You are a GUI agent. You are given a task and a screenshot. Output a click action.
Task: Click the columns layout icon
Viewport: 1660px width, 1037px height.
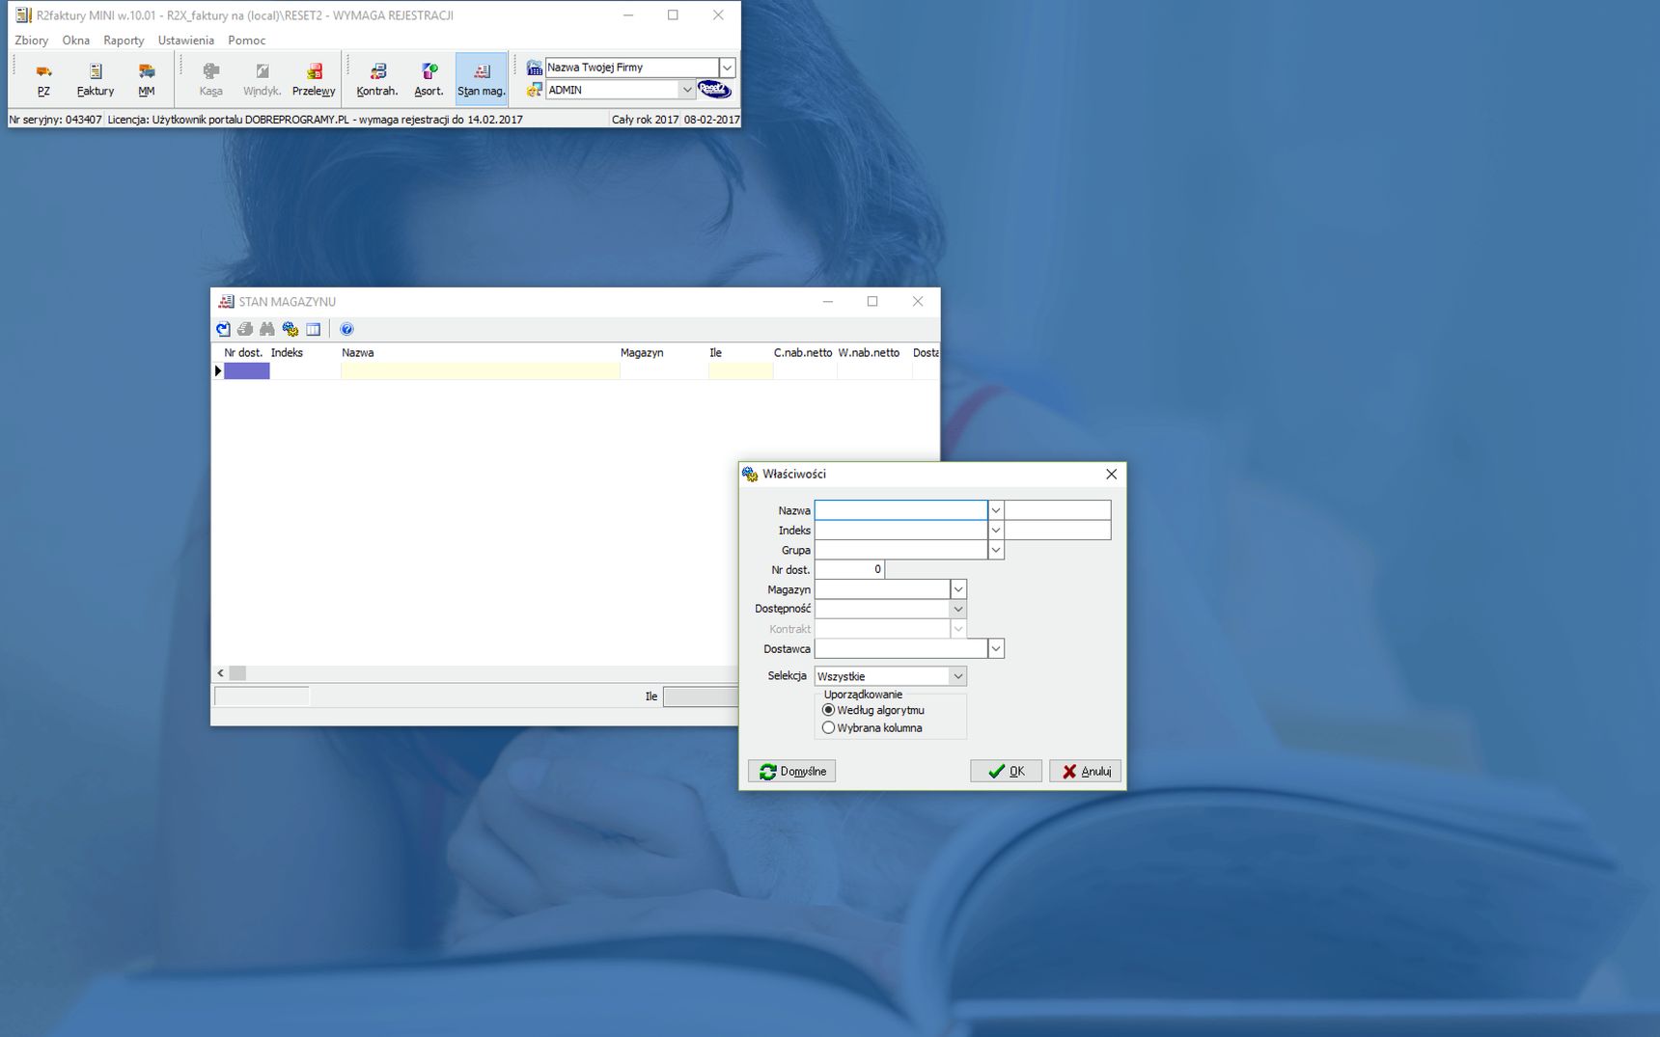tap(313, 329)
